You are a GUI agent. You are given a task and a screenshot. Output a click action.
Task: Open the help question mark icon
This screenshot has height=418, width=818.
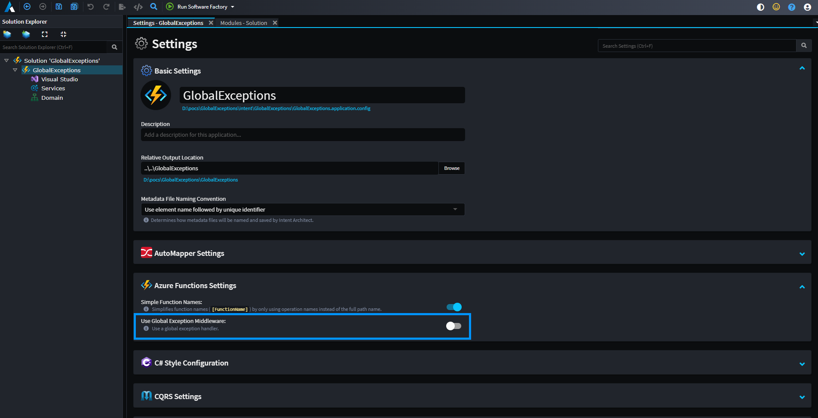[x=791, y=7]
